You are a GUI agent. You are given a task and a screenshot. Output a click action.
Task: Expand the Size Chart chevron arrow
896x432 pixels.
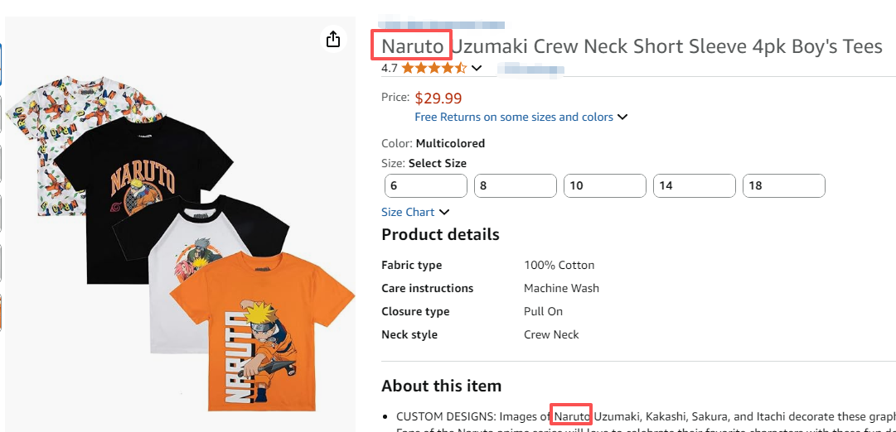click(x=444, y=213)
